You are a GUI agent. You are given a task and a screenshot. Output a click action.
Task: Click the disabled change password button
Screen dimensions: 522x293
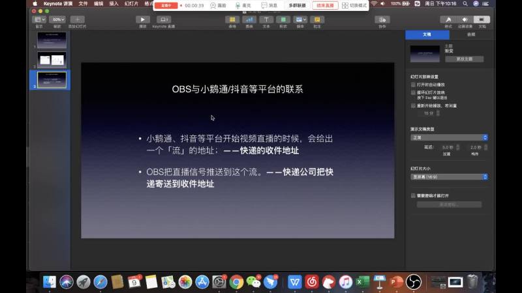449,204
